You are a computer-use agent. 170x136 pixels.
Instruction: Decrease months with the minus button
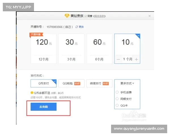coord(118,59)
